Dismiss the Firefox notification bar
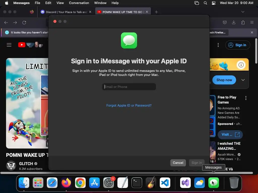 [252, 32]
